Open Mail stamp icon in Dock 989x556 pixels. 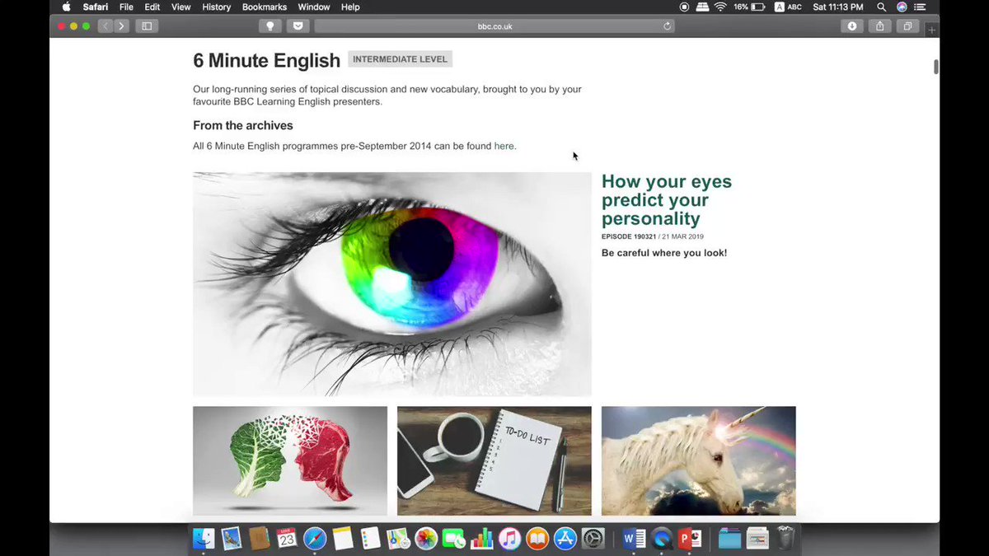(232, 539)
